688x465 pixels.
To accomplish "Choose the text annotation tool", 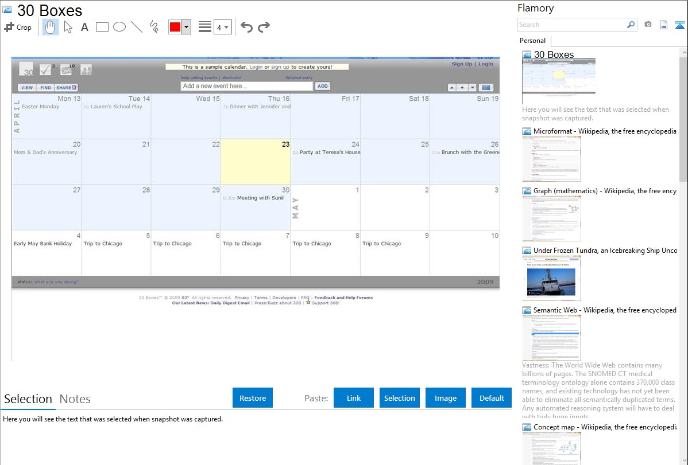I will coord(84,27).
